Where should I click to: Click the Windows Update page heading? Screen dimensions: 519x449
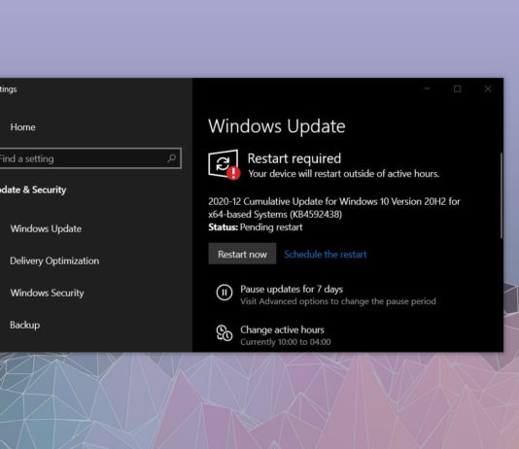[x=277, y=126]
